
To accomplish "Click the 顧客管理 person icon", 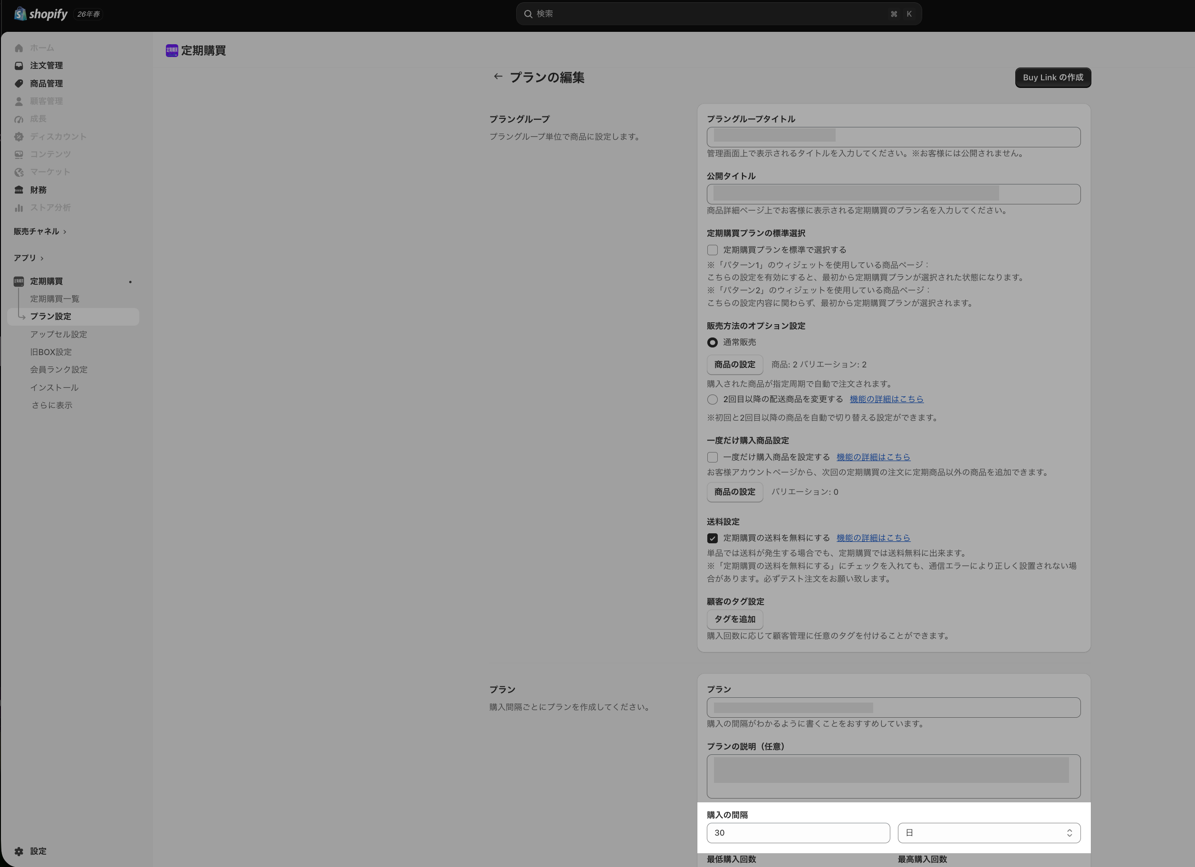I will [19, 101].
